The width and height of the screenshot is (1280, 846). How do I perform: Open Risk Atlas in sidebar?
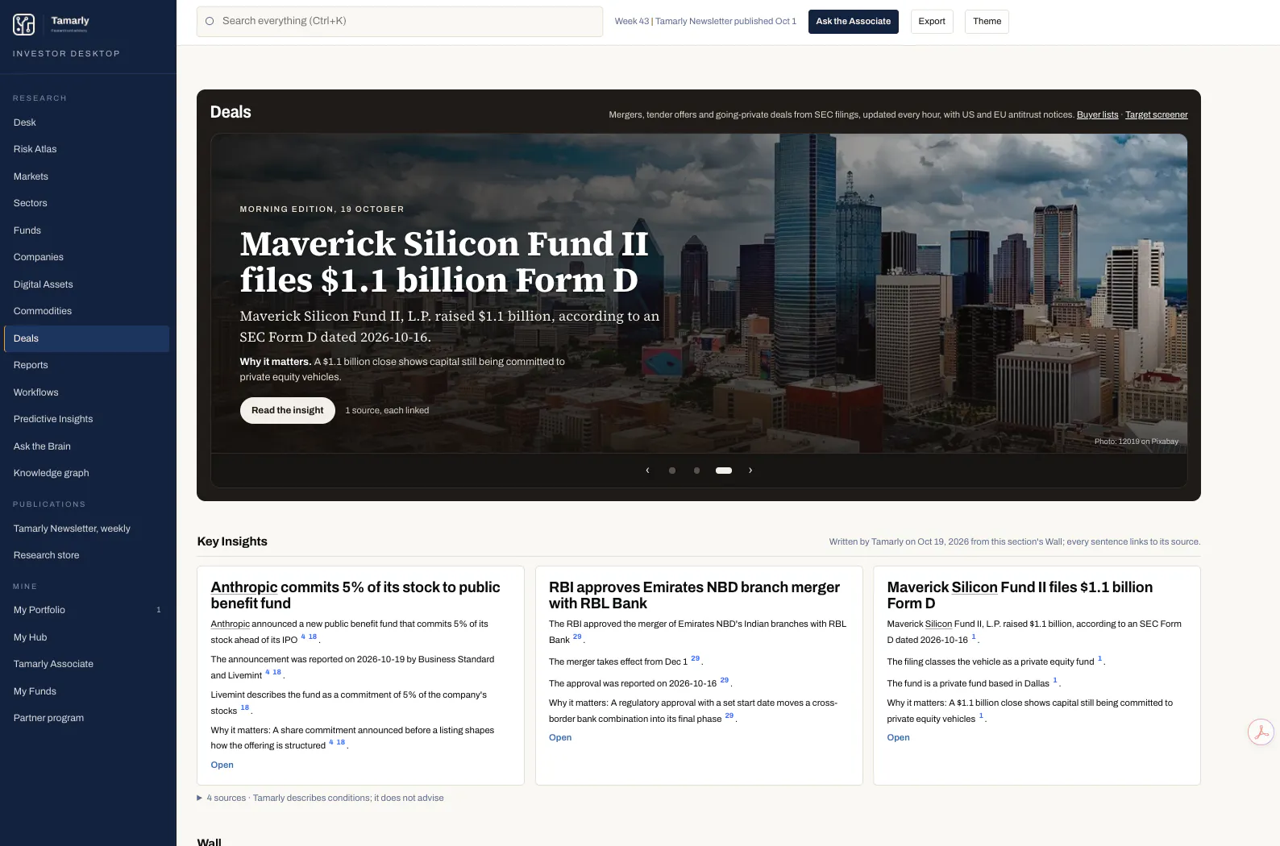coord(86,149)
